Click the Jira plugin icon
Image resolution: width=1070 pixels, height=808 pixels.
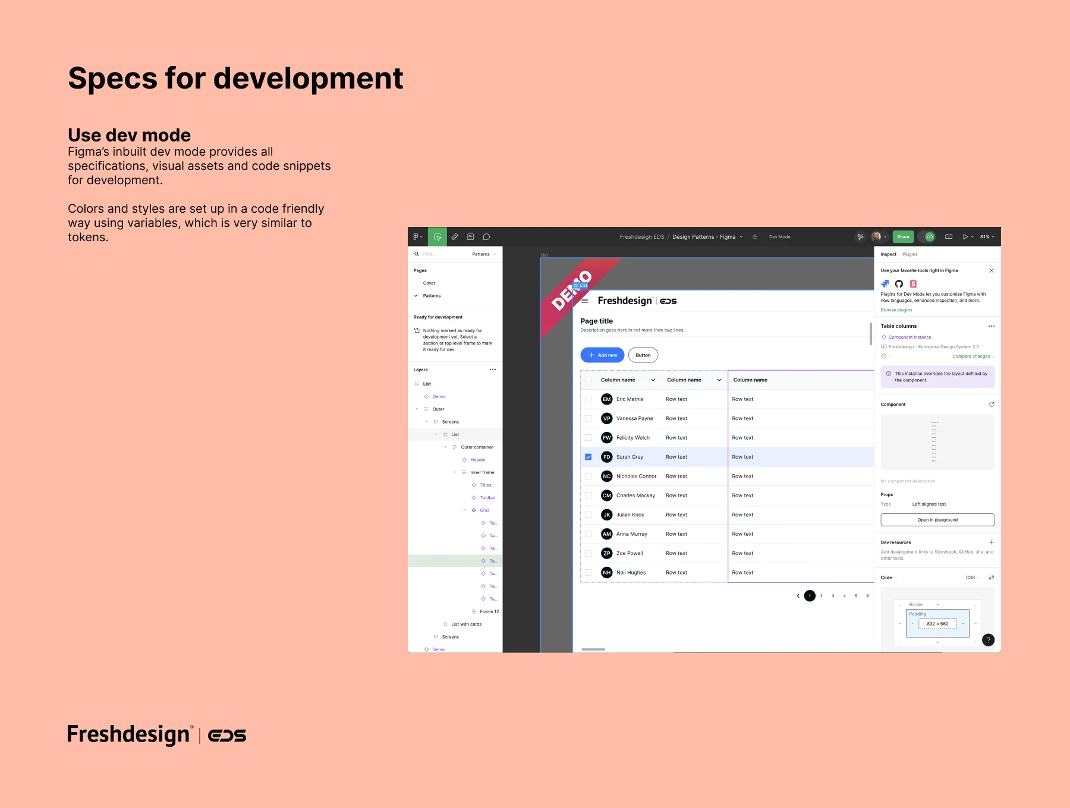tap(885, 284)
